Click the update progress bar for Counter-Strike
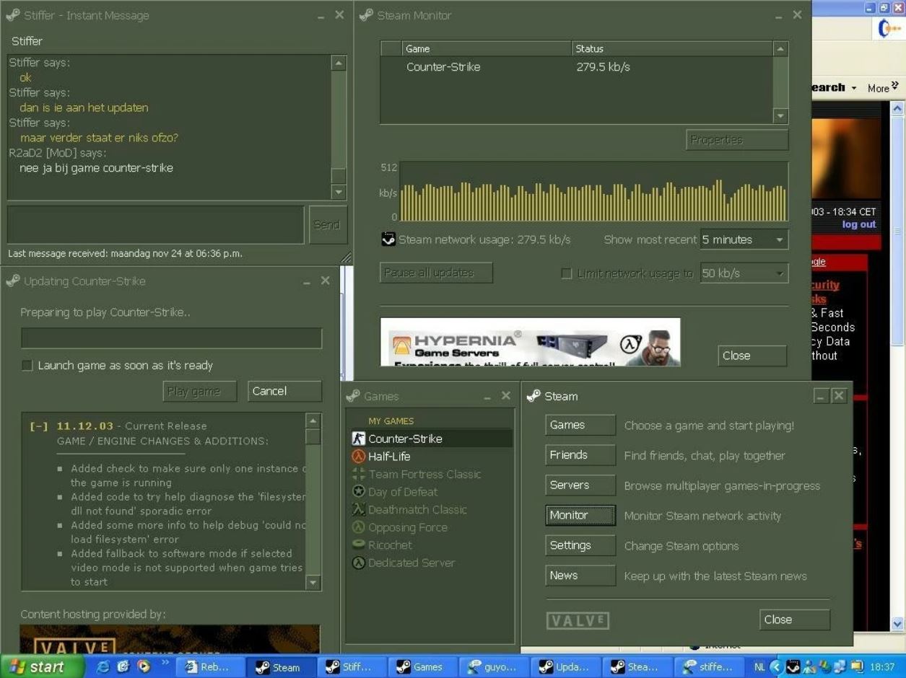Image resolution: width=906 pixels, height=678 pixels. pos(171,338)
